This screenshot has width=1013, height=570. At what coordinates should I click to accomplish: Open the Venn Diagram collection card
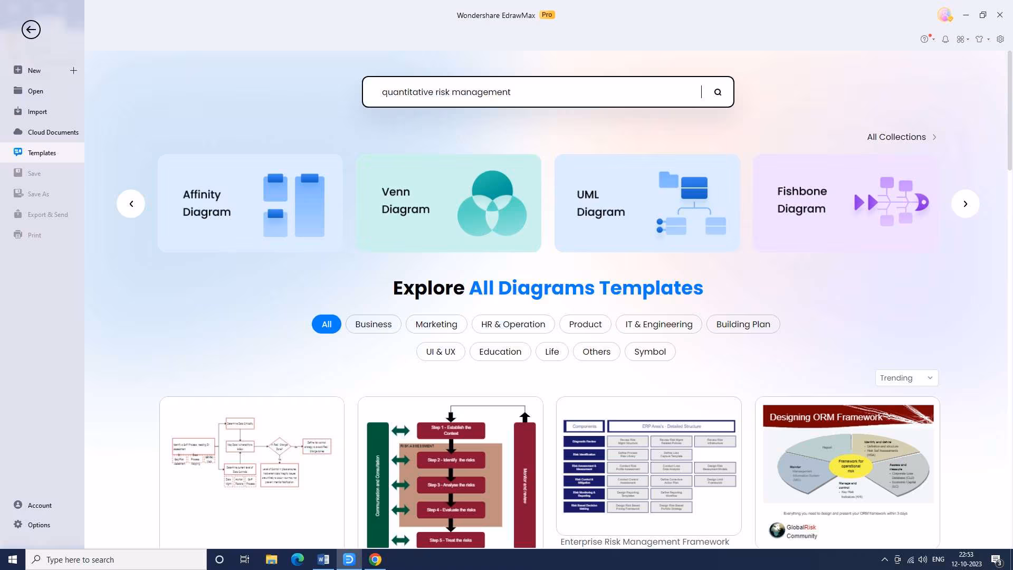448,203
